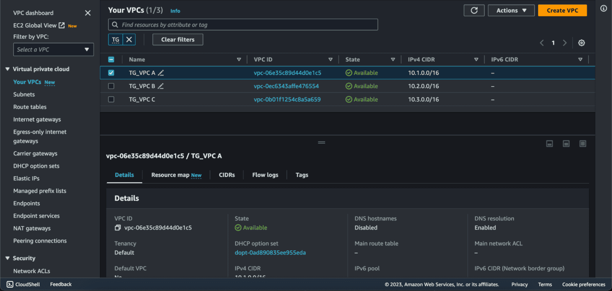Open table preferences gear icon
This screenshot has height=291, width=612.
[x=581, y=43]
